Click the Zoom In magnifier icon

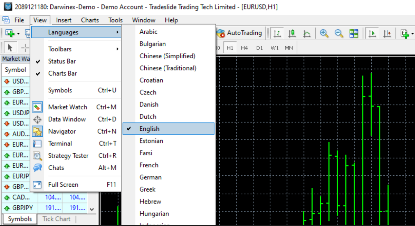[x=324, y=33]
